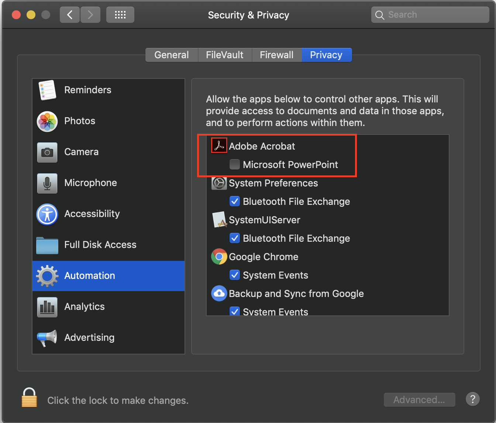Select the Advertising megaphone icon

[47, 338]
